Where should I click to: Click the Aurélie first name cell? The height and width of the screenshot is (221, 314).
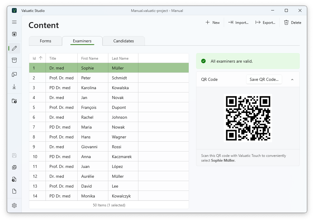pos(93,176)
